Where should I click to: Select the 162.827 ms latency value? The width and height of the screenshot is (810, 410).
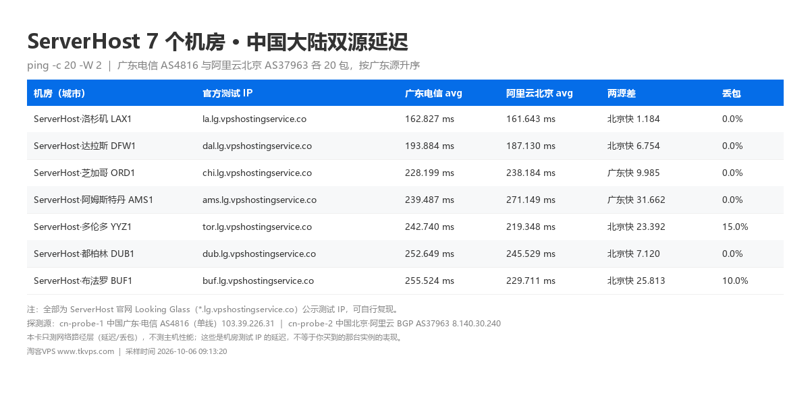coord(429,119)
